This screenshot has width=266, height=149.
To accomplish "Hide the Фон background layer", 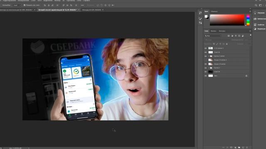I will click(x=206, y=76).
